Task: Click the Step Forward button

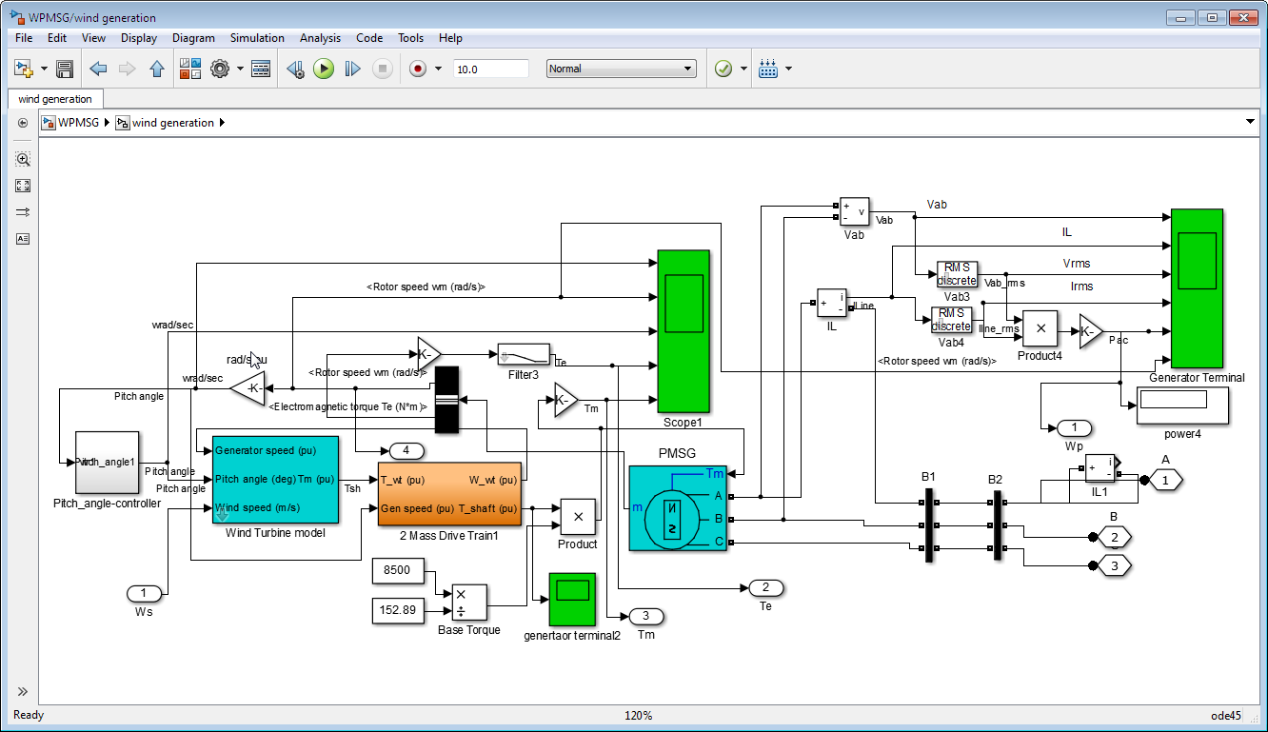Action: (352, 69)
